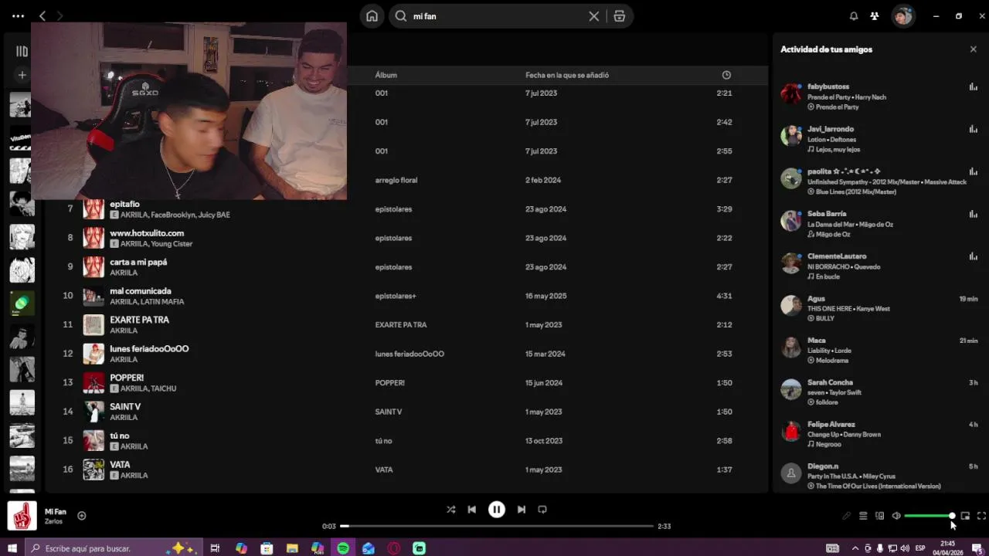Select the track lunes feriadooOoOO
This screenshot has width=989, height=556.
pyautogui.click(x=149, y=349)
